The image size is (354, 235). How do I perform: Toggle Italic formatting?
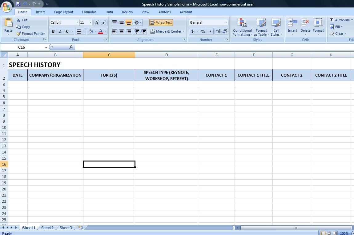[x=60, y=31]
